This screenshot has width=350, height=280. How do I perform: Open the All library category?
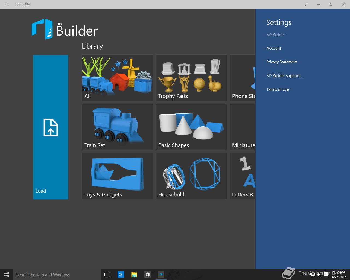(x=118, y=78)
